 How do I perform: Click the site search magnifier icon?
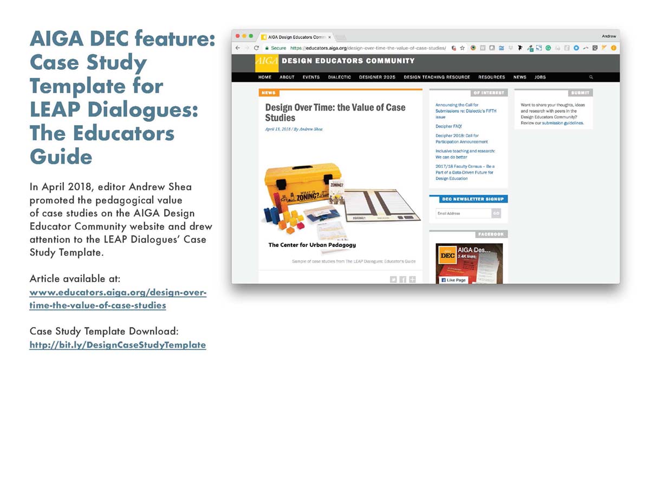[x=591, y=77]
